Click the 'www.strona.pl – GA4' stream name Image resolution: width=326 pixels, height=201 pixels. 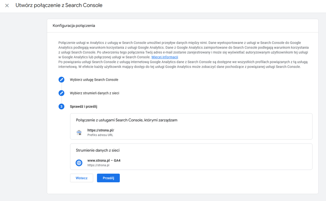coord(104,160)
